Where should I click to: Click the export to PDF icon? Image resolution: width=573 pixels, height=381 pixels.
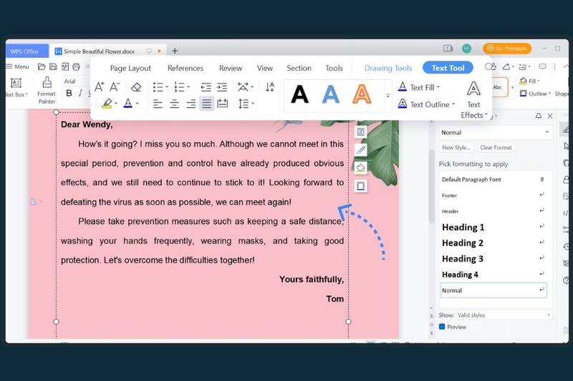pyautogui.click(x=65, y=66)
